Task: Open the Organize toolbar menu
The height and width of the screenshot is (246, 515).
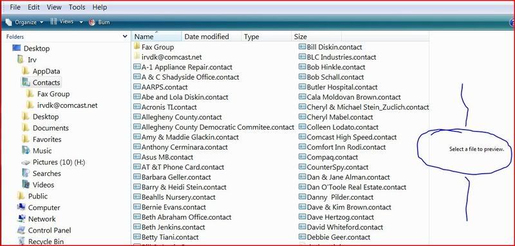Action: (x=24, y=22)
